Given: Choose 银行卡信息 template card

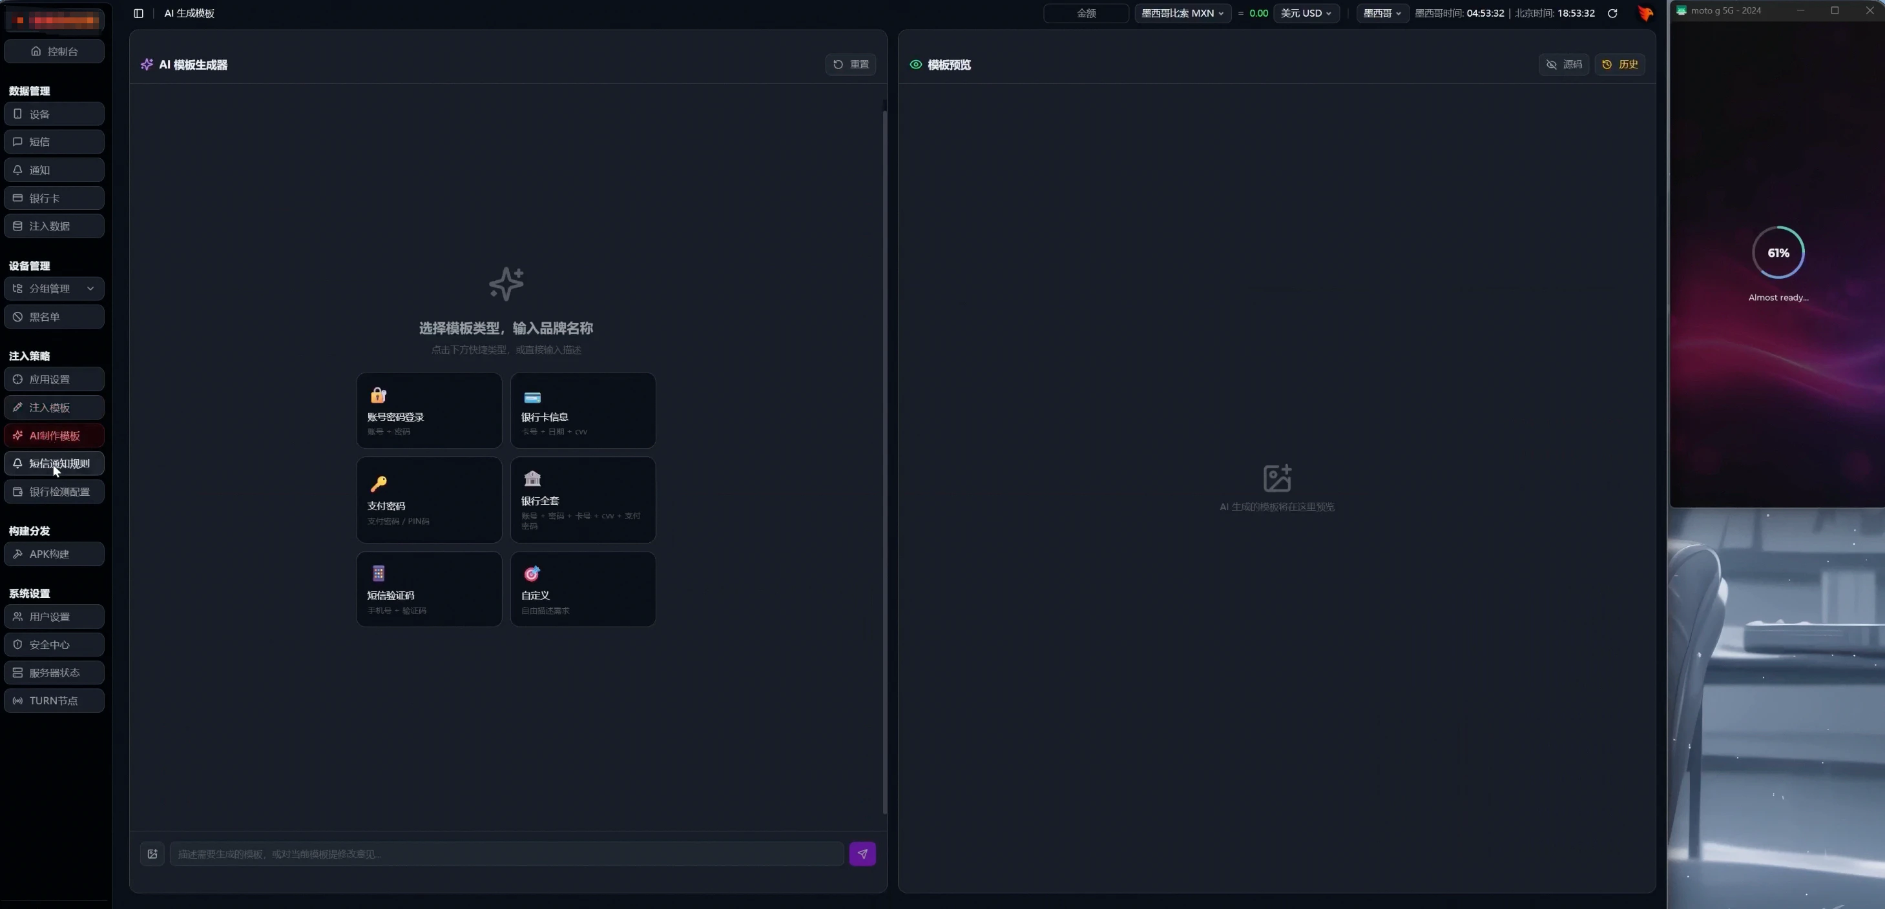Looking at the screenshot, I should pos(583,410).
